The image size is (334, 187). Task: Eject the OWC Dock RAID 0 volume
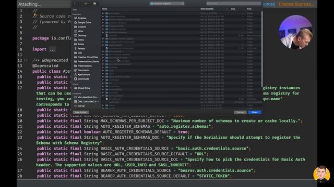pos(98,102)
